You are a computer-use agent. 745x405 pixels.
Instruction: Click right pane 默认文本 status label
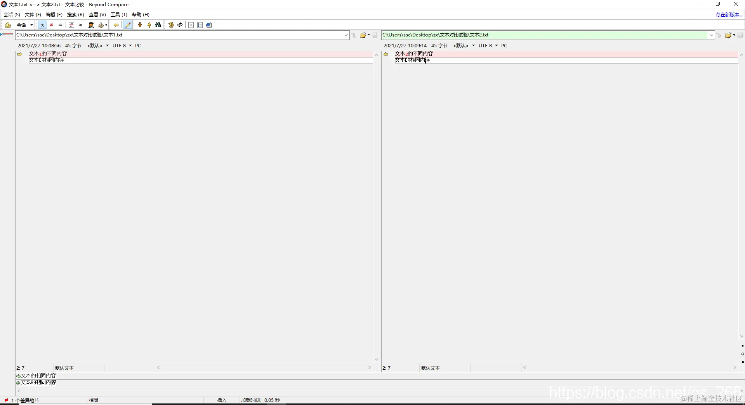pos(431,368)
